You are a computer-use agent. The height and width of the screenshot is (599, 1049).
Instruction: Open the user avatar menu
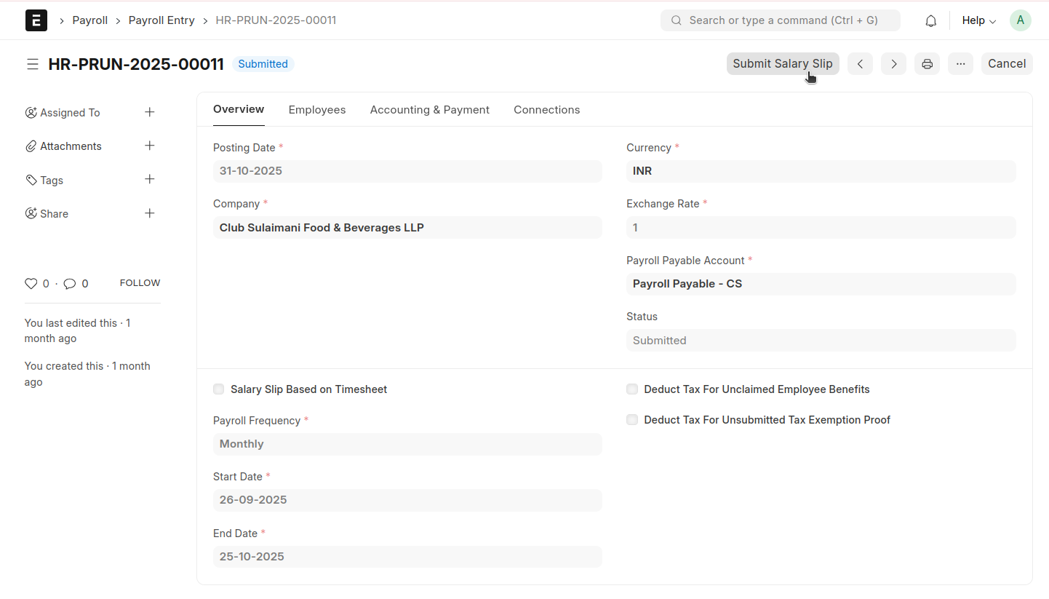click(x=1020, y=20)
